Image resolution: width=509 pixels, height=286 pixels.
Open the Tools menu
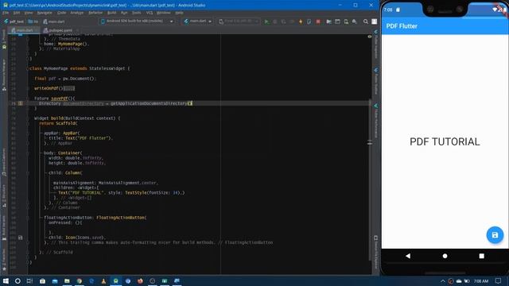click(136, 13)
